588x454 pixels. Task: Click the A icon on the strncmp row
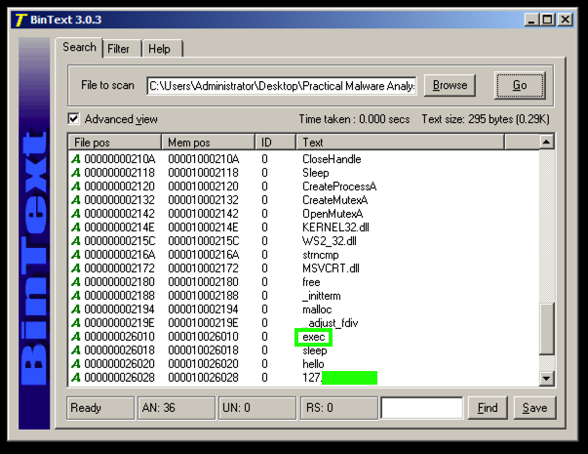click(76, 255)
